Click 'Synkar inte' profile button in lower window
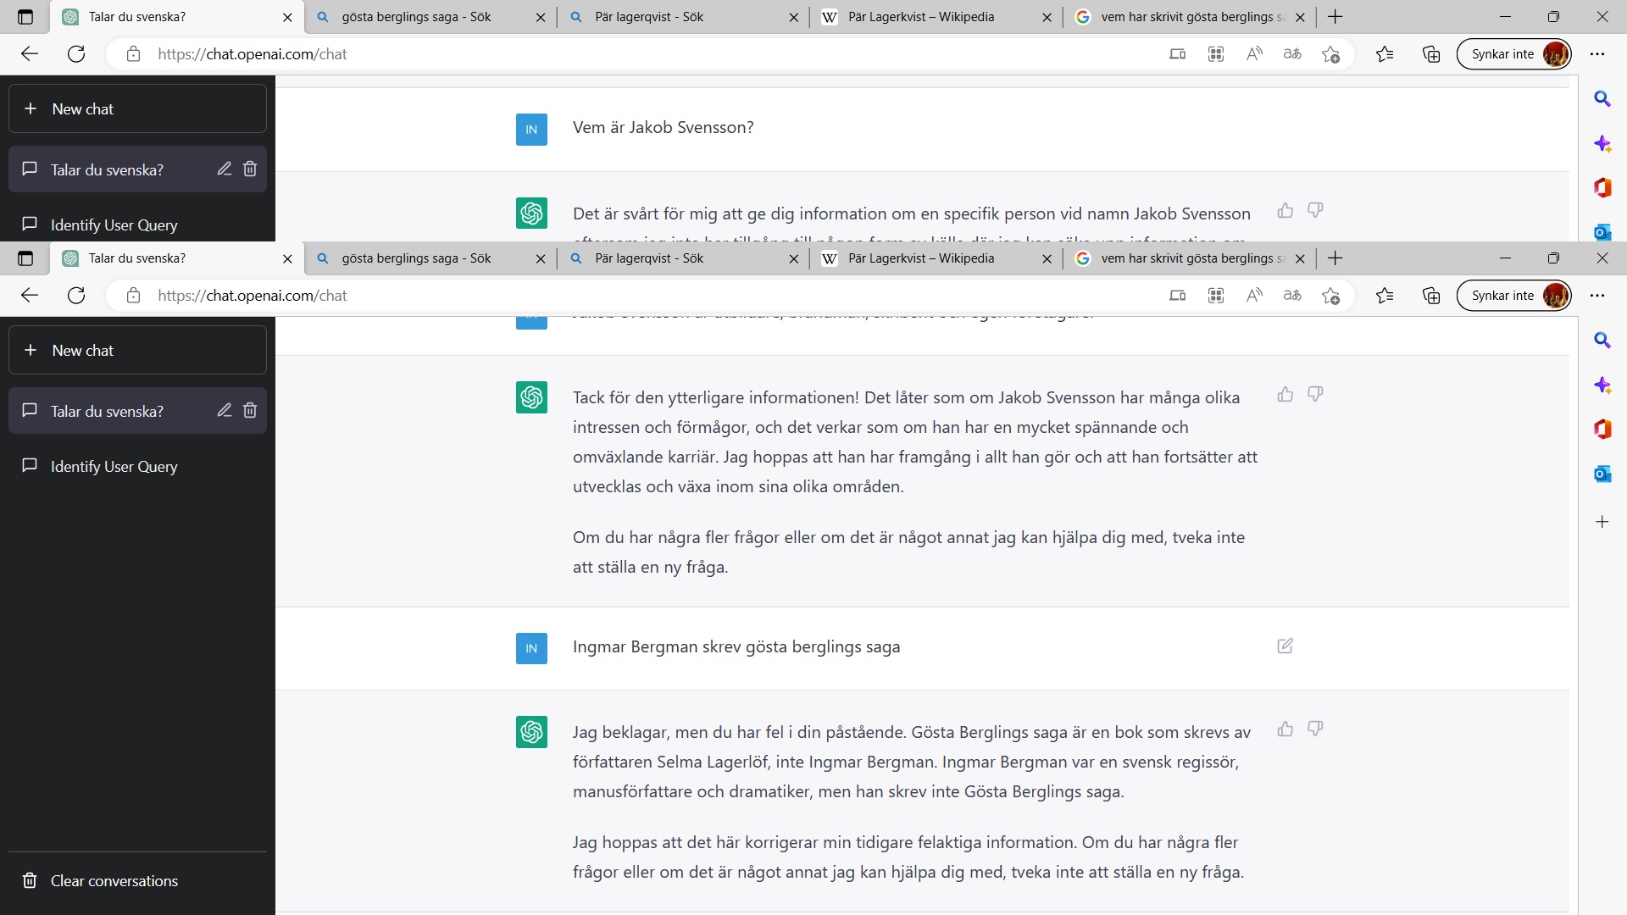Image resolution: width=1627 pixels, height=915 pixels. 1513,296
